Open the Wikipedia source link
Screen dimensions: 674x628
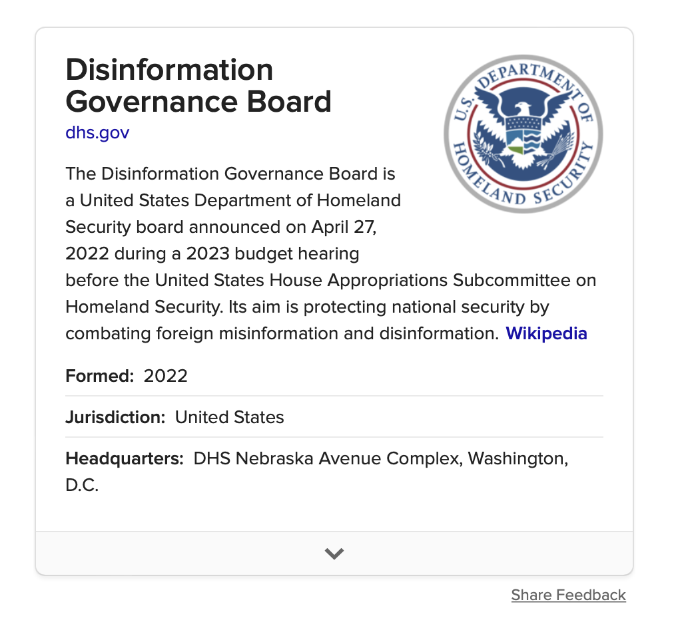click(546, 333)
